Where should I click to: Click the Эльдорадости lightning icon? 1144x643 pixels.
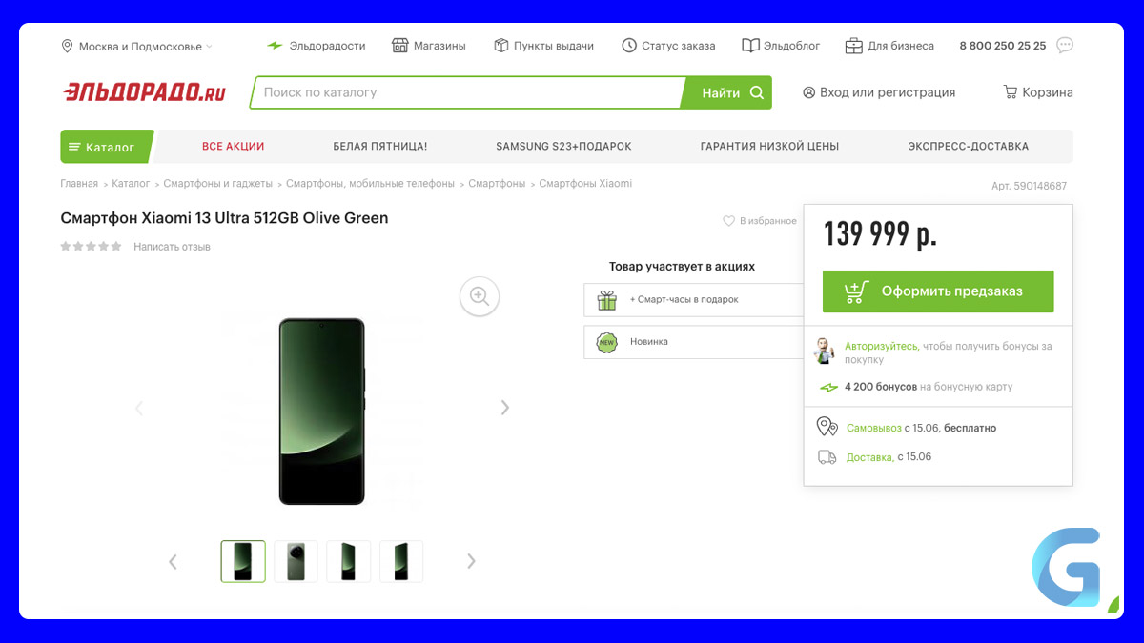coord(275,46)
